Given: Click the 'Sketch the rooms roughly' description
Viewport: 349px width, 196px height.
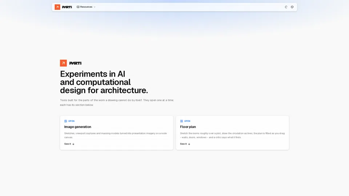Looking at the screenshot, I should click(x=232, y=135).
